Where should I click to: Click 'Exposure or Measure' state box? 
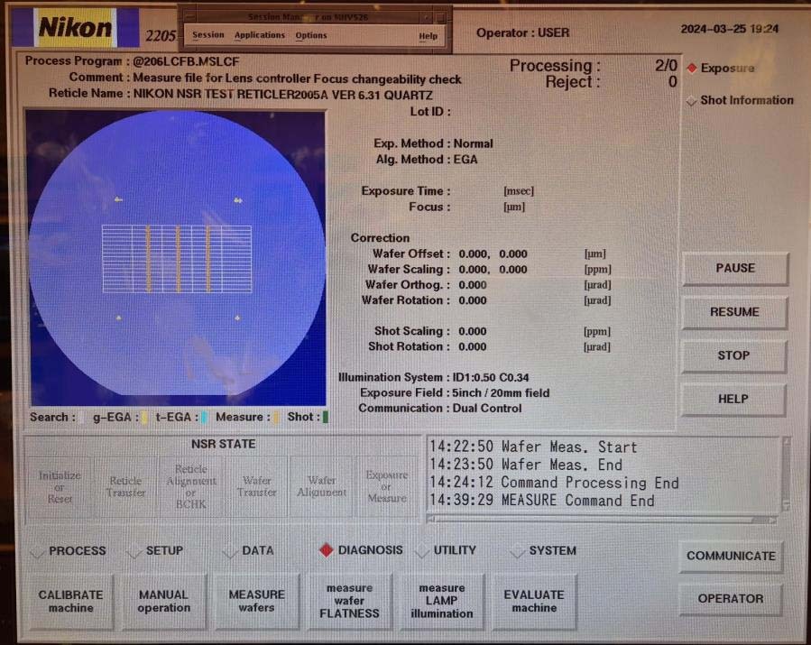[386, 487]
